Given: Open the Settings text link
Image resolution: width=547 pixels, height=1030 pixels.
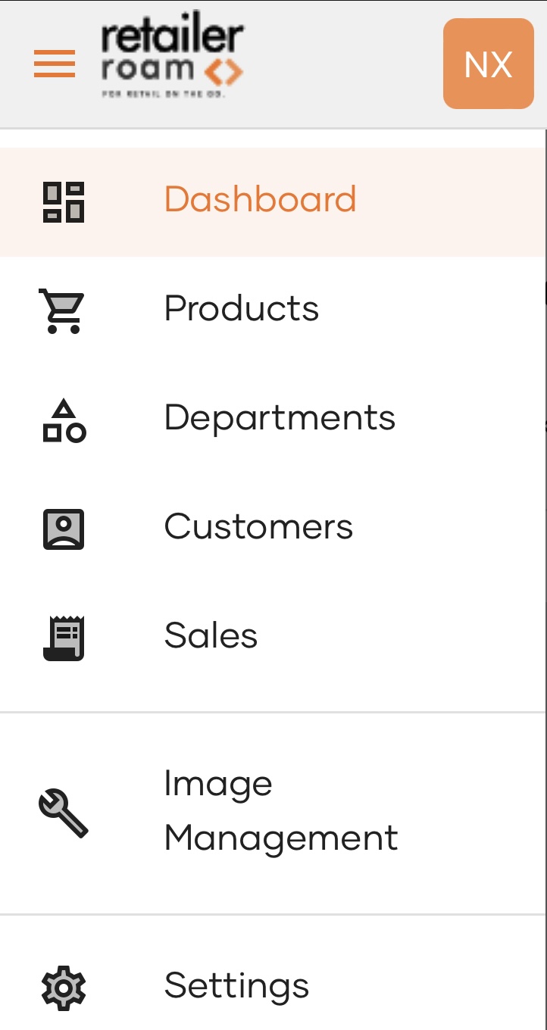Looking at the screenshot, I should [x=236, y=986].
